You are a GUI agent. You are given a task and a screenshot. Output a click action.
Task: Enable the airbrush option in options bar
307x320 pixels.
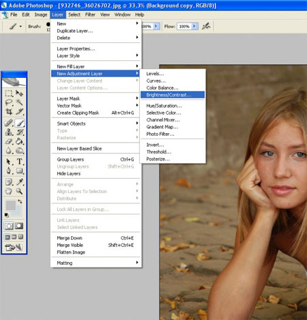(x=206, y=26)
